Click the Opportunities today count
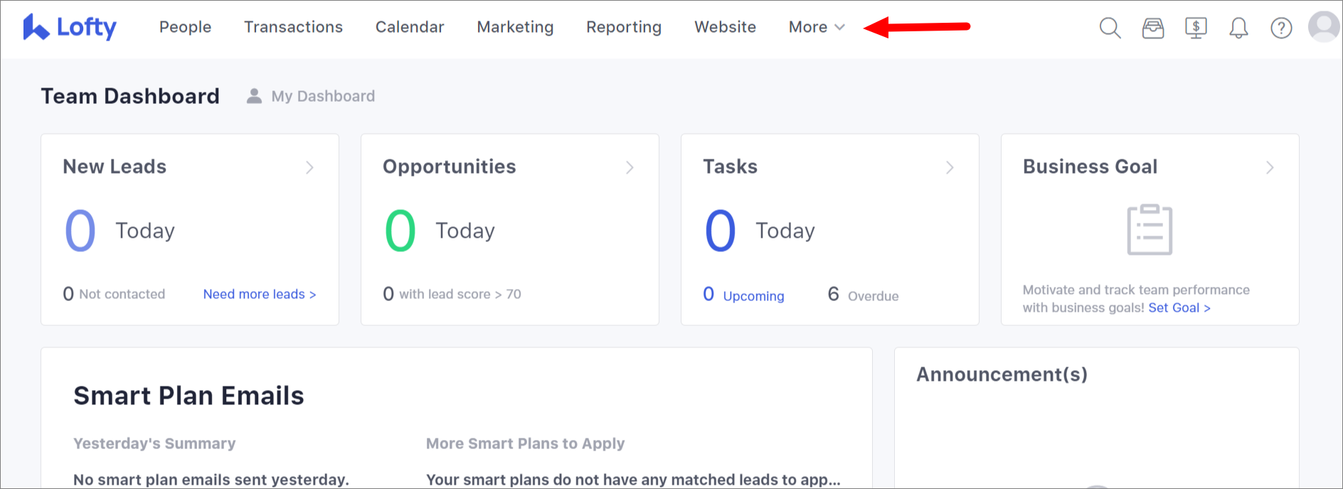This screenshot has width=1343, height=489. pyautogui.click(x=400, y=231)
